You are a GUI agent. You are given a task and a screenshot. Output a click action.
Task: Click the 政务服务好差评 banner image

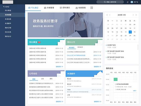click(65, 25)
